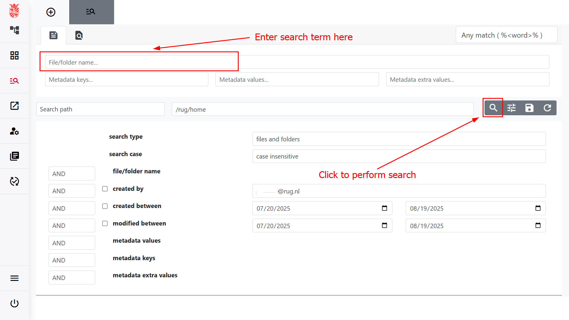
Task: Save the search with floppy icon
Action: coord(529,108)
